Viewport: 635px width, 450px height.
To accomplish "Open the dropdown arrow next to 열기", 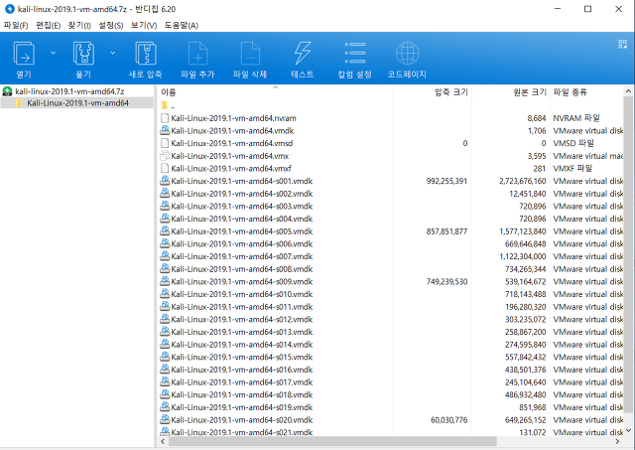I will tap(53, 53).
